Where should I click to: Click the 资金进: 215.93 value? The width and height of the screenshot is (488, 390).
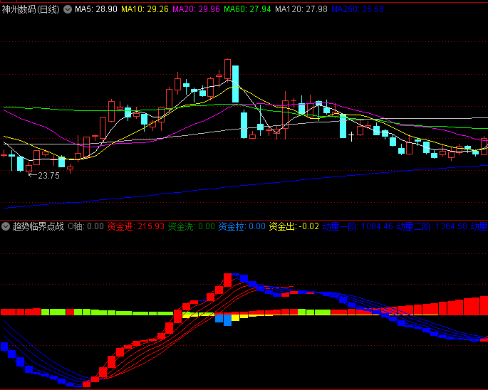pos(135,226)
